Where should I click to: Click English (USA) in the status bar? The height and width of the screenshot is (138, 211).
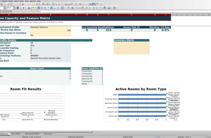pyautogui.click(x=128, y=137)
